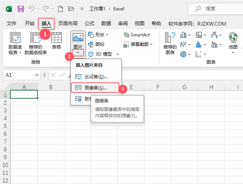The width and height of the screenshot is (243, 184).
Task: Select row 1 header
Action: click(x=5, y=95)
